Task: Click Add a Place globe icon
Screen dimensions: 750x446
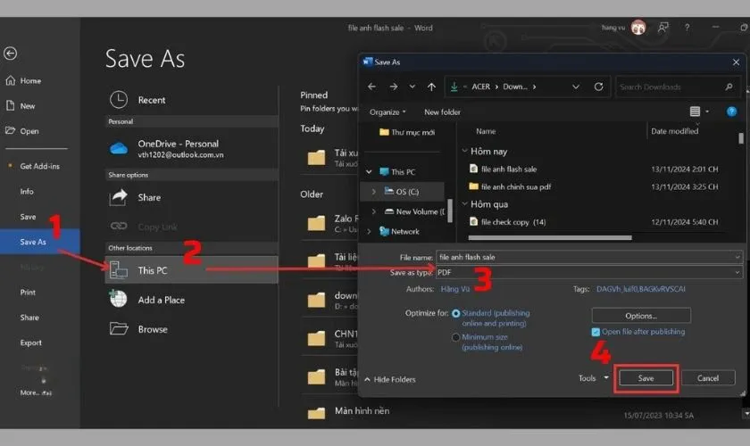Action: coord(118,299)
